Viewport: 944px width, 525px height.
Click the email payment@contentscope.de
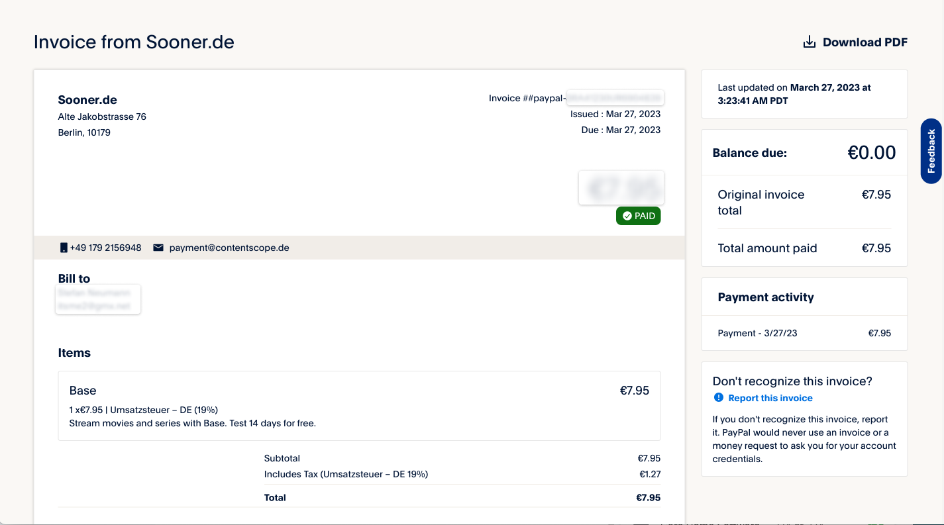pyautogui.click(x=229, y=248)
